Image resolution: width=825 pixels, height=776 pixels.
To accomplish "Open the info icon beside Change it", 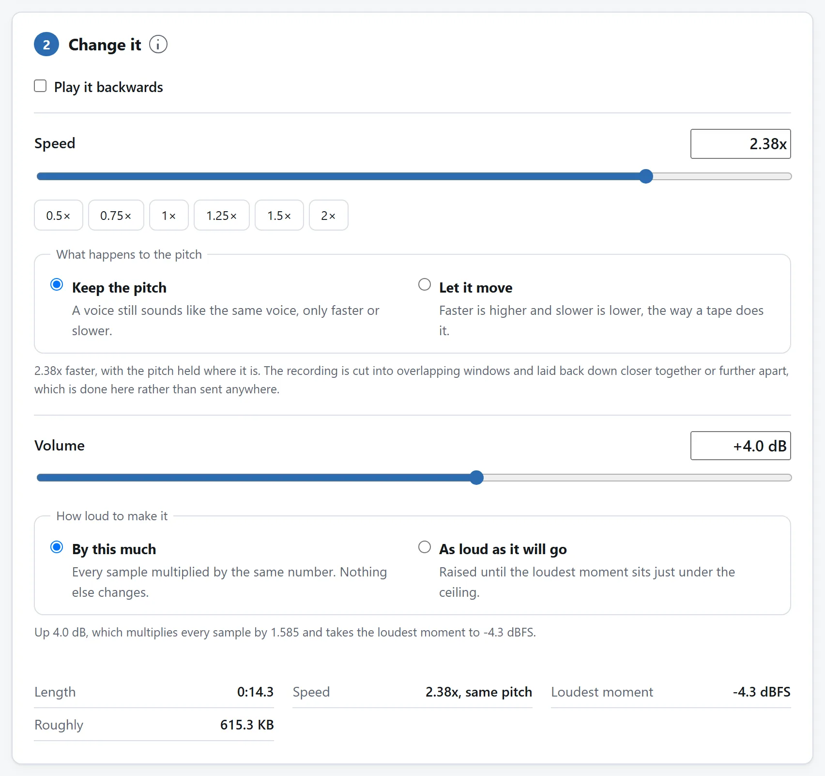I will pyautogui.click(x=158, y=45).
